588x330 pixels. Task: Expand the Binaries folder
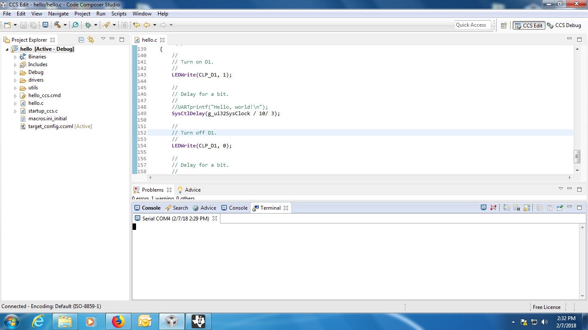click(15, 57)
